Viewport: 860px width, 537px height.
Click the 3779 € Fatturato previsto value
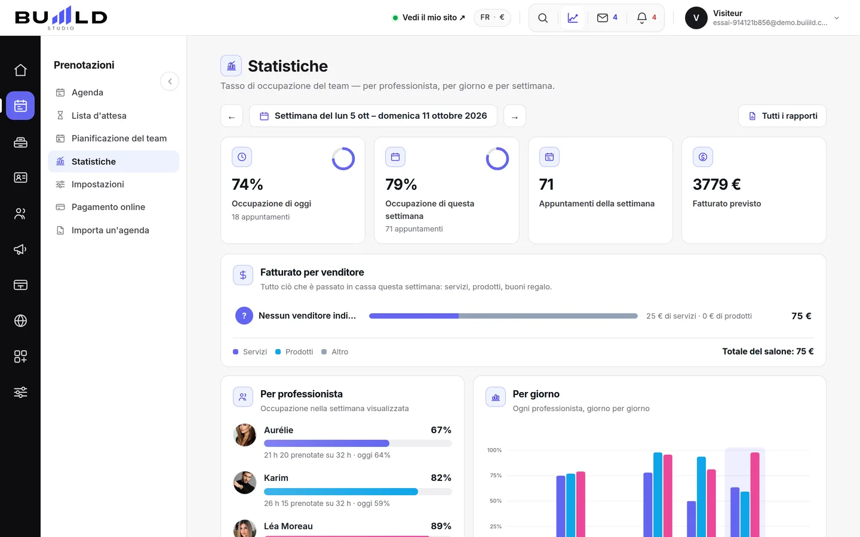717,184
